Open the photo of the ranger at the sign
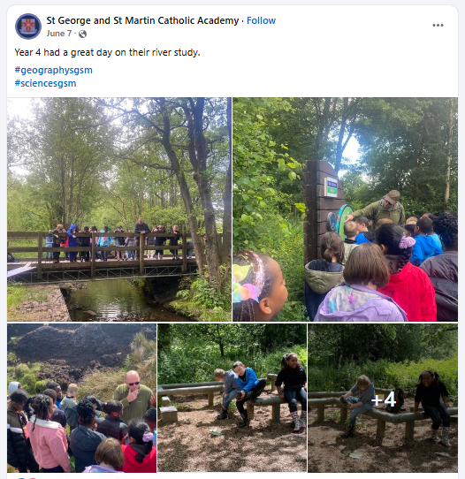This screenshot has height=479, width=465. click(346, 209)
